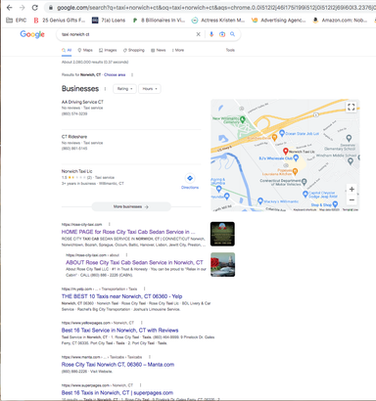
Task: Zoom out on the map
Action: tap(352, 200)
